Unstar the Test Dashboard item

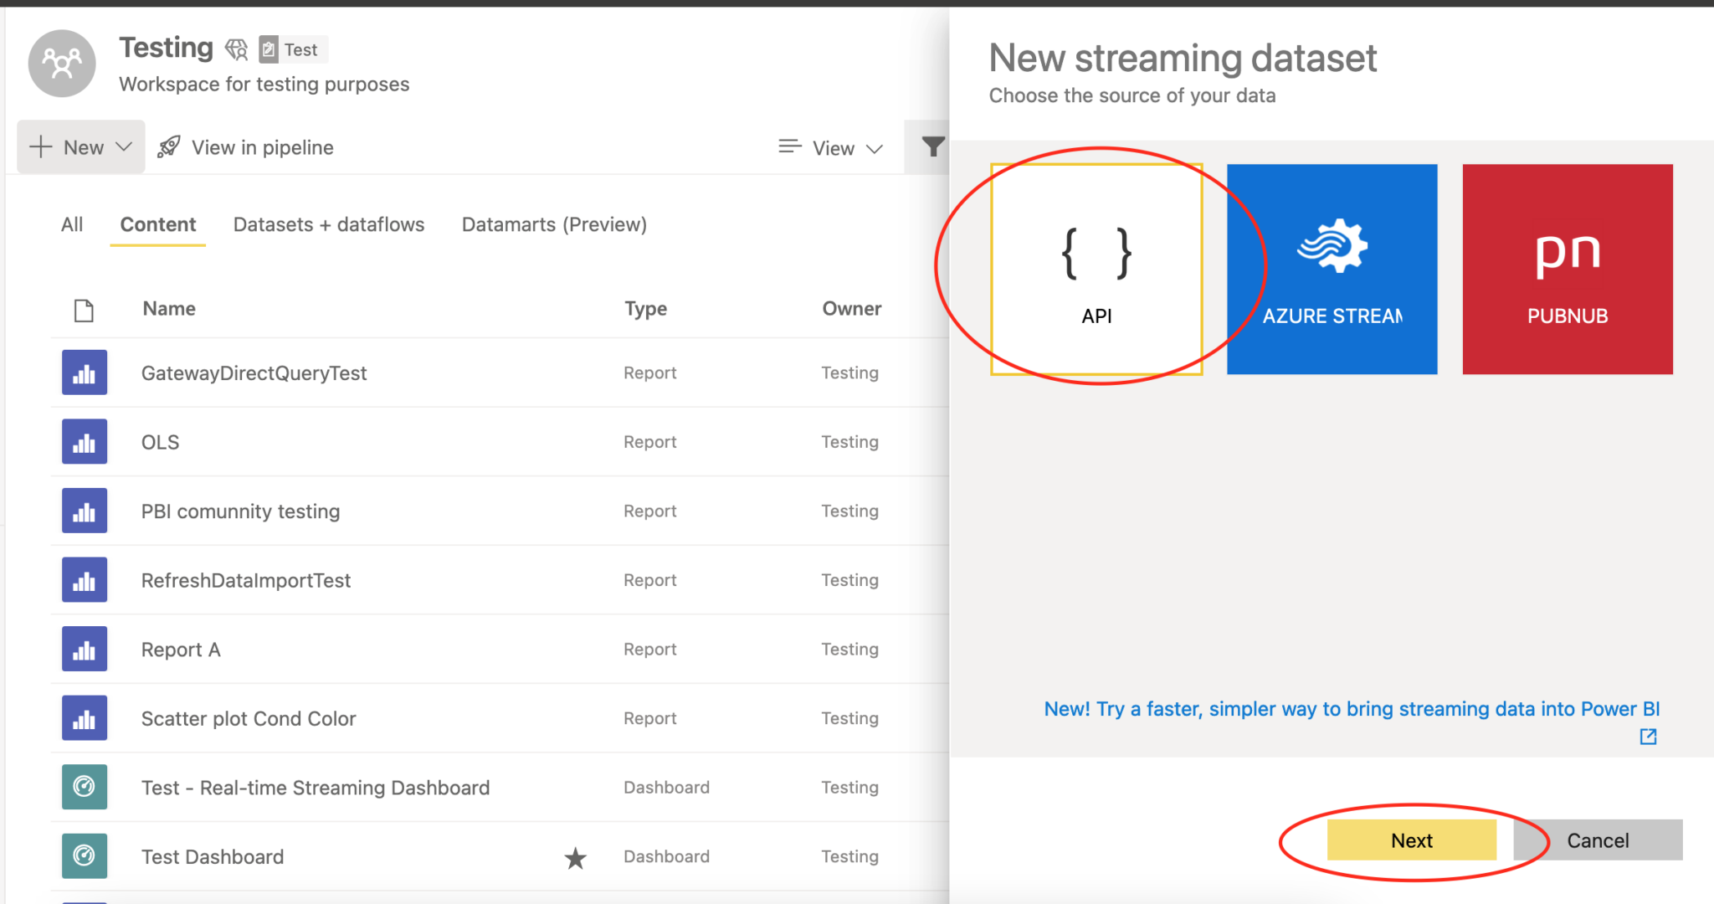click(x=575, y=857)
